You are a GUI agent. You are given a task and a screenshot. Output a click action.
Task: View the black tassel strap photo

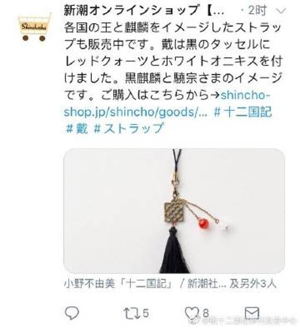pyautogui.click(x=174, y=211)
